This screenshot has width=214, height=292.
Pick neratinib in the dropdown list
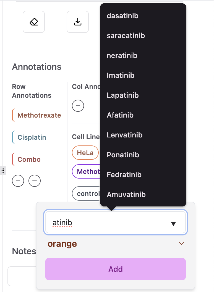click(x=122, y=55)
